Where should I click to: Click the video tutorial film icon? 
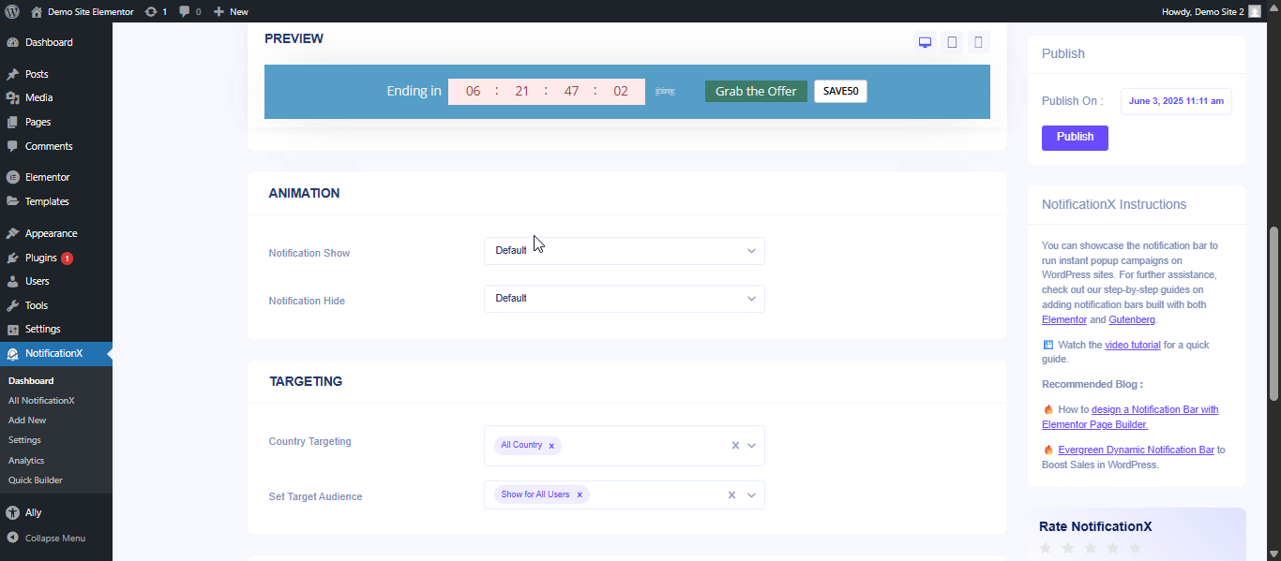tap(1048, 345)
